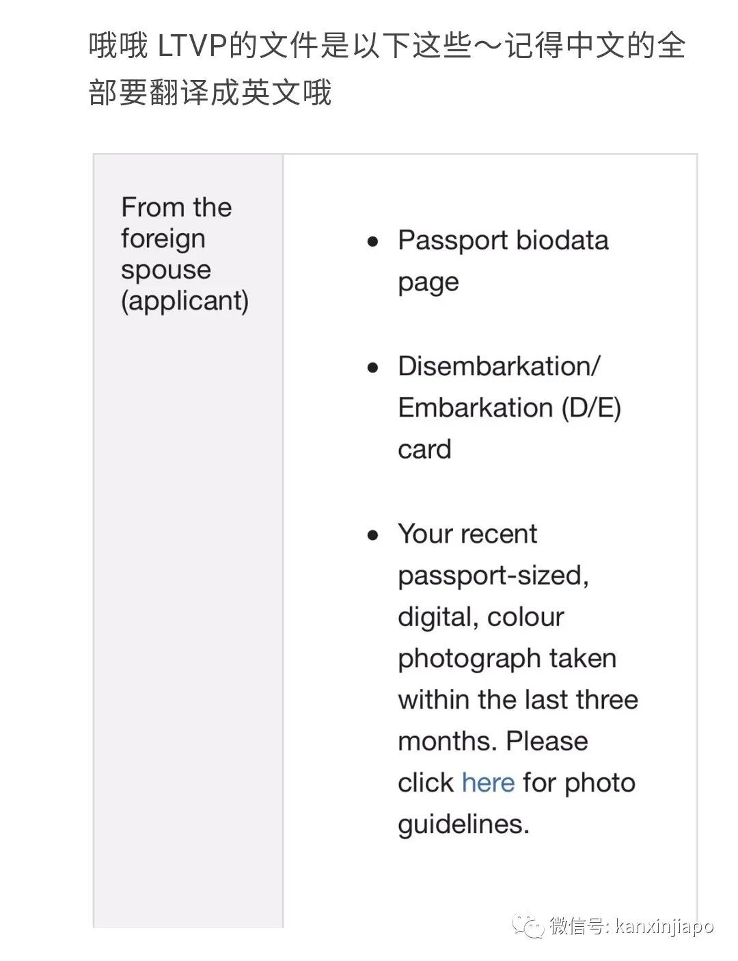
Task: Click the "微信号: kanxinjiapo" watermark text
Action: [632, 927]
